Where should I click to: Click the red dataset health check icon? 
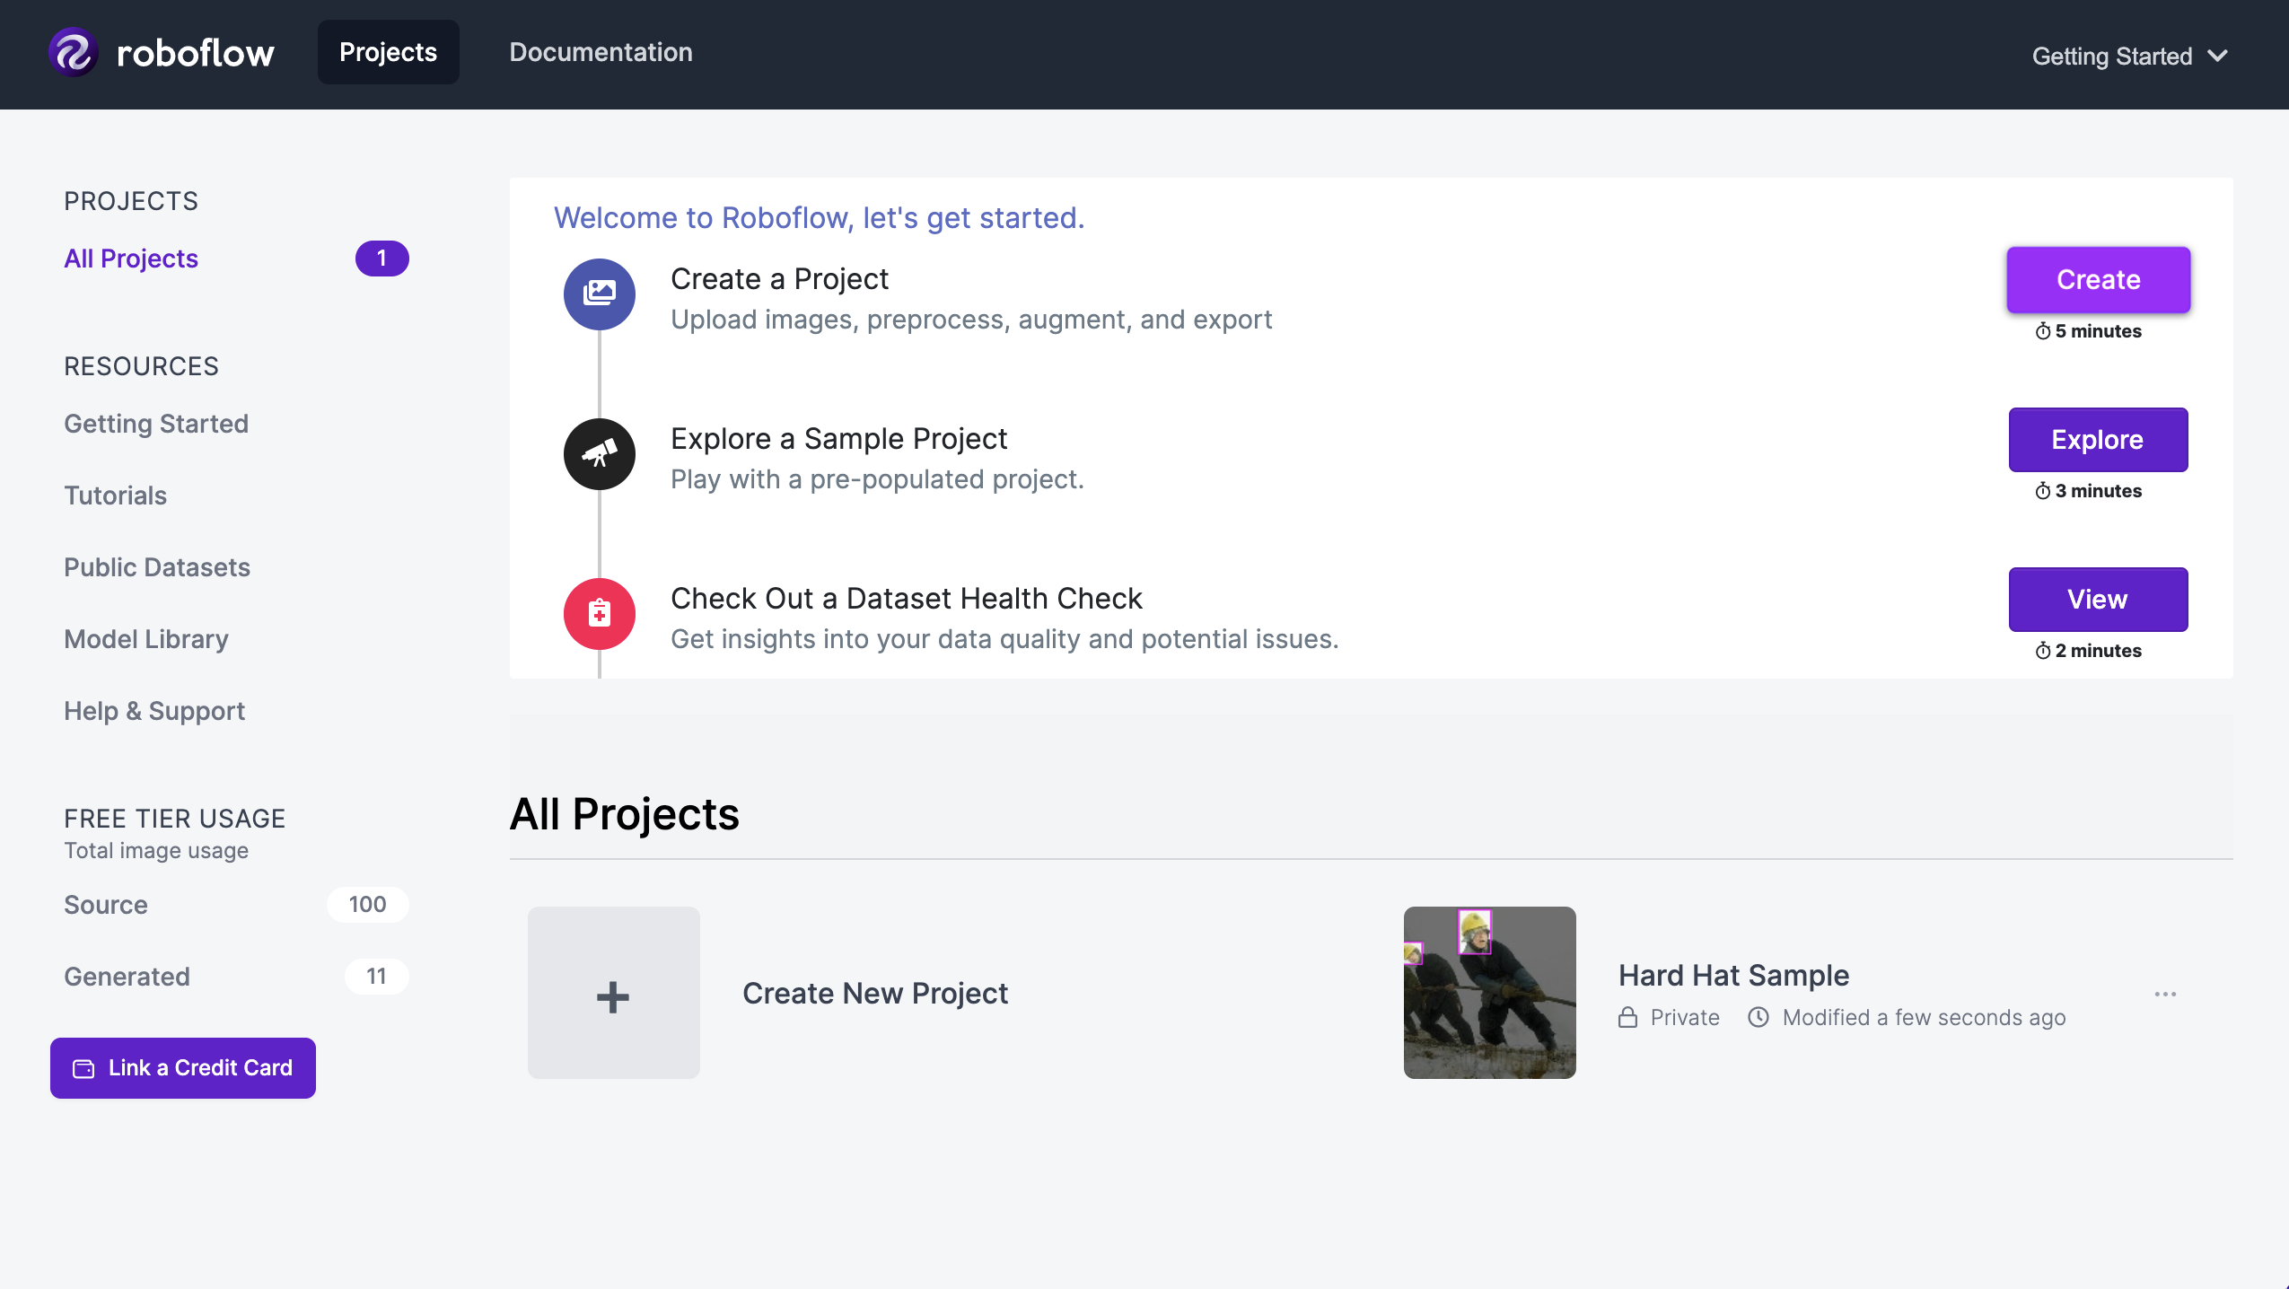(599, 613)
